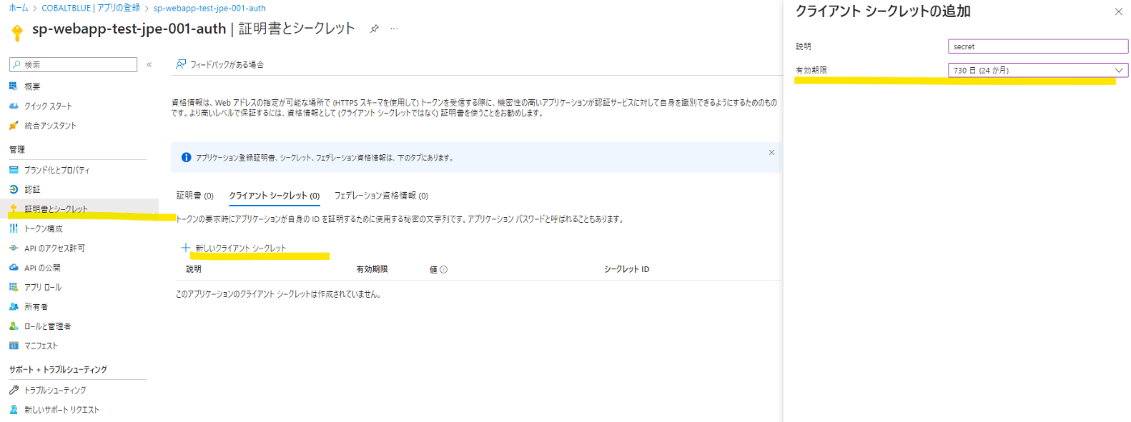This screenshot has height=422, width=1131.
Task: Click the API のアクセス許可 icon
Action: click(x=13, y=249)
